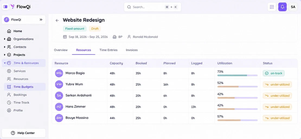This screenshot has width=301, height=139.
Task: Toggle the sidebar panel icon
Action: [5, 7]
